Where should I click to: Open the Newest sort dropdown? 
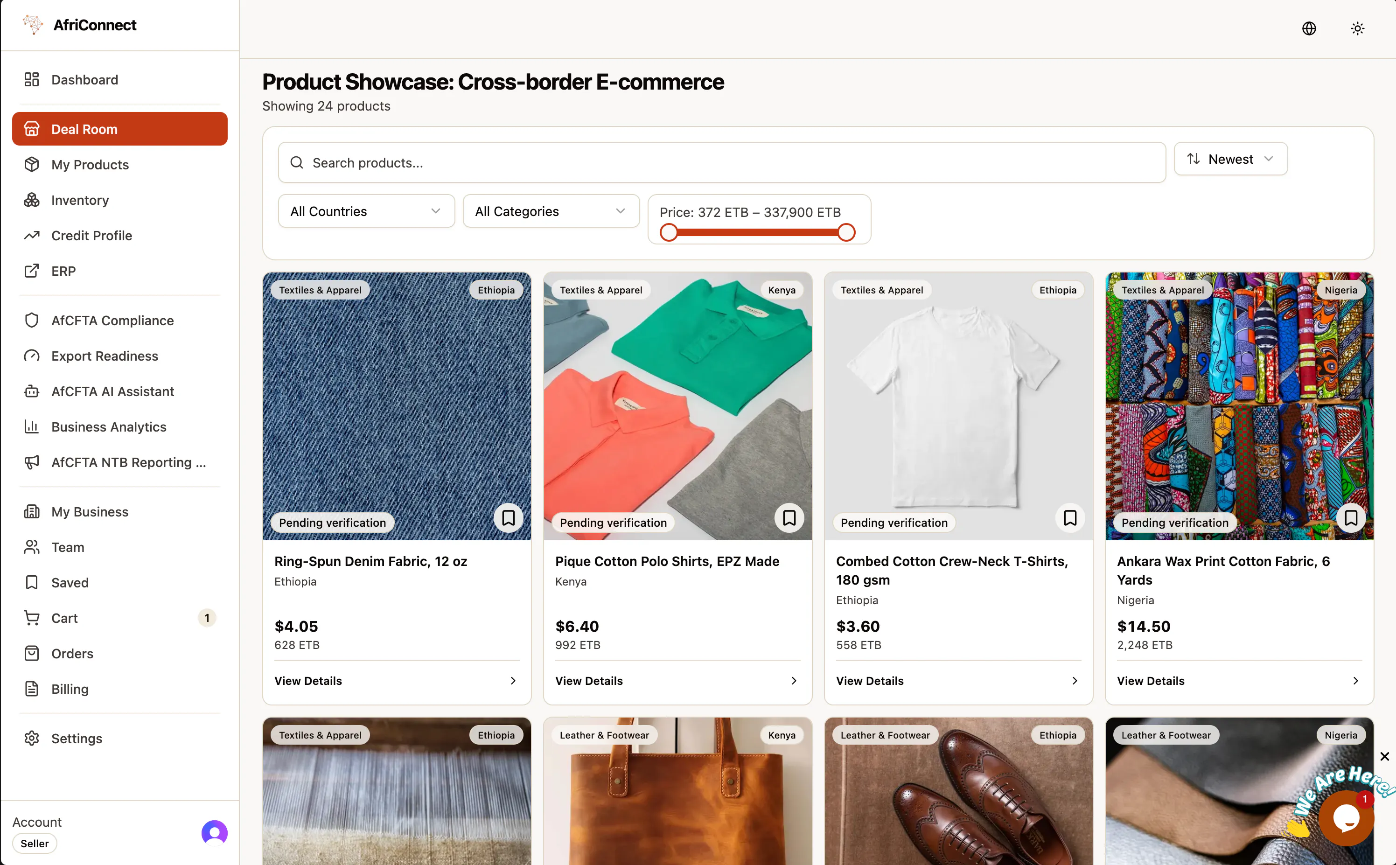[1231, 159]
